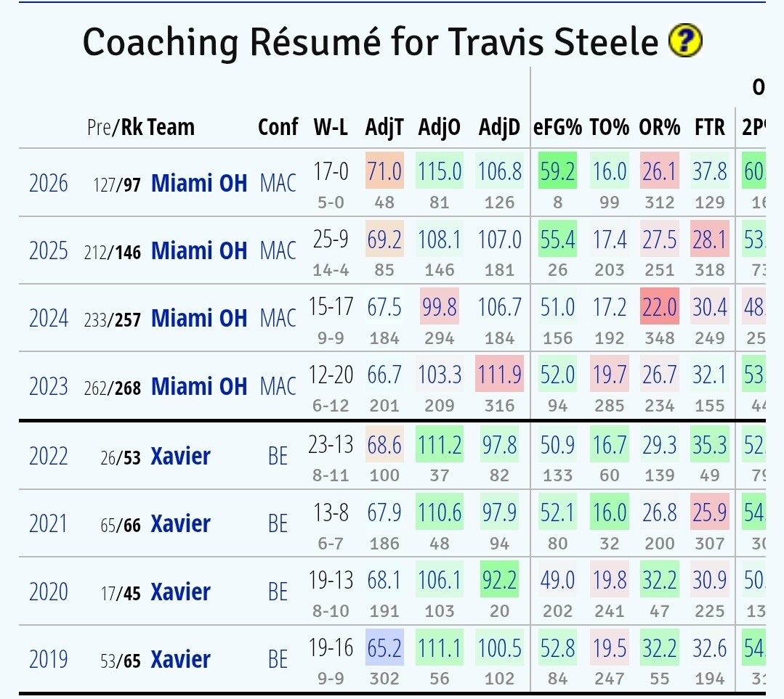Viewport: 784px width, 699px height.
Task: Sort by the AdjT column header
Action: pos(384,127)
